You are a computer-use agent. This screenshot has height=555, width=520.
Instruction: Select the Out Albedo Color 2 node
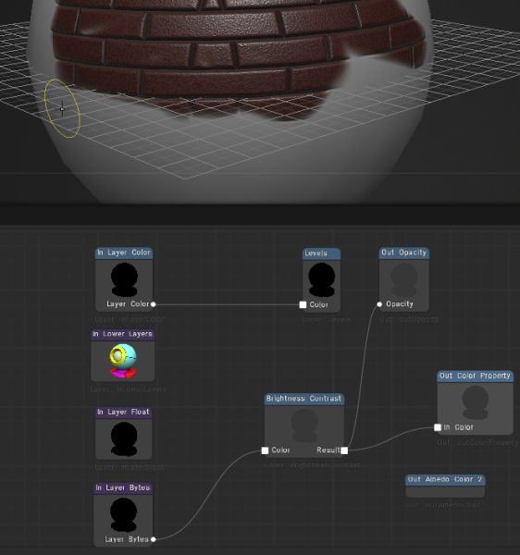tap(445, 486)
